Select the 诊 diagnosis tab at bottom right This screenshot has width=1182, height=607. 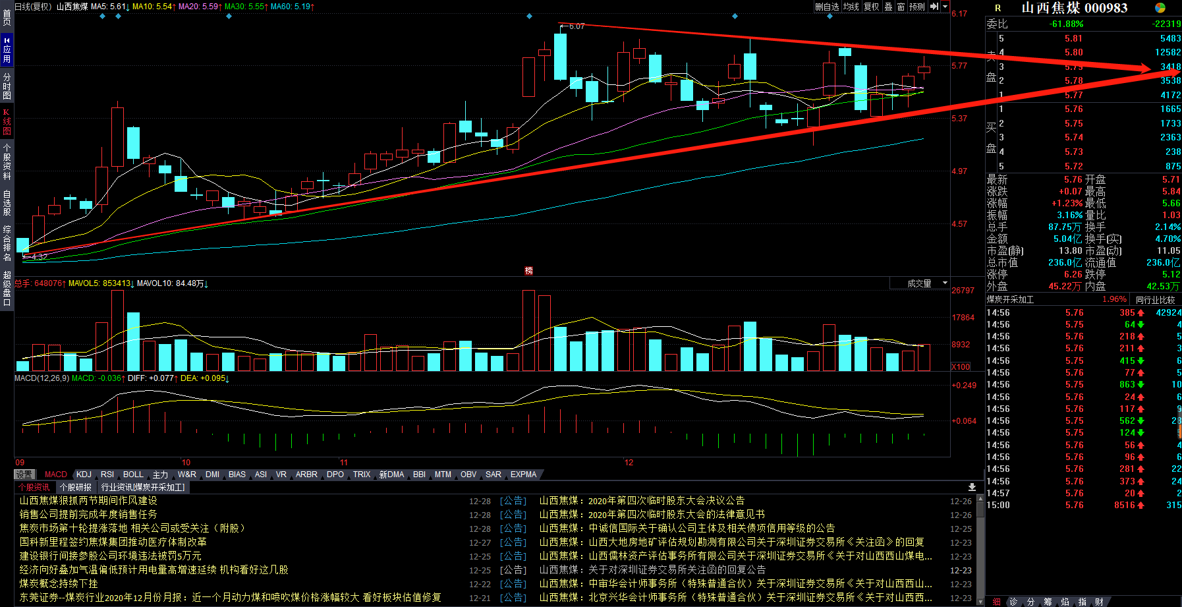click(1014, 602)
